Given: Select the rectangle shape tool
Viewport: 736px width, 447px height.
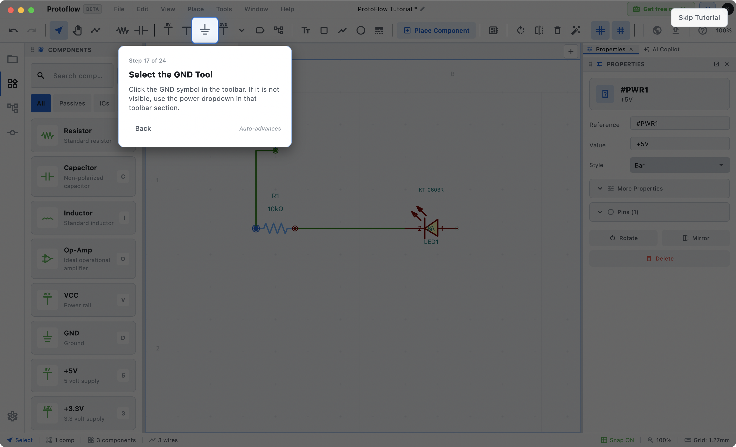Looking at the screenshot, I should tap(324, 30).
